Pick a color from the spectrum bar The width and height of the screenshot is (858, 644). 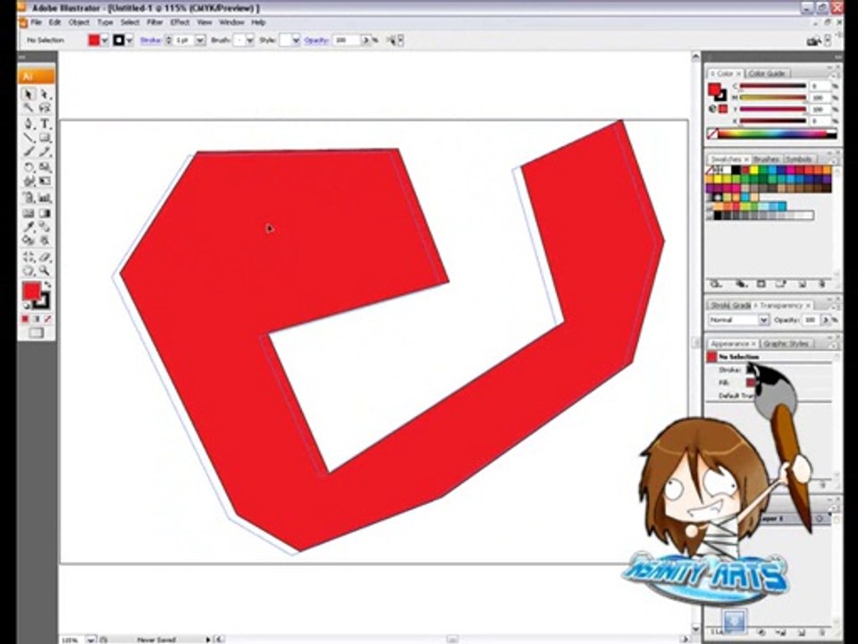[x=777, y=133]
